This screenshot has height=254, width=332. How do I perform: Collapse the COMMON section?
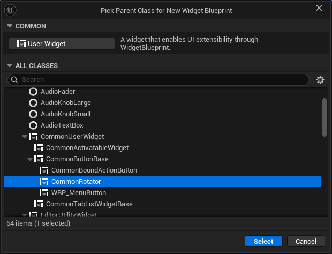tap(9, 26)
